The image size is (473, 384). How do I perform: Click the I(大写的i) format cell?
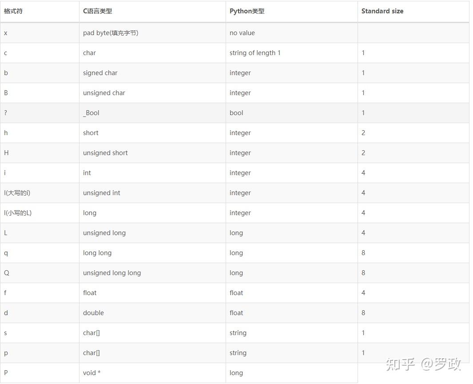[x=17, y=193]
